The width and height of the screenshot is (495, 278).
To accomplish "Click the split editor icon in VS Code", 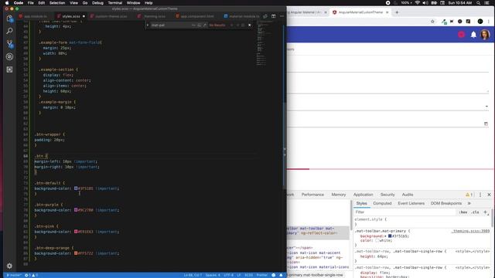I will click(273, 16).
